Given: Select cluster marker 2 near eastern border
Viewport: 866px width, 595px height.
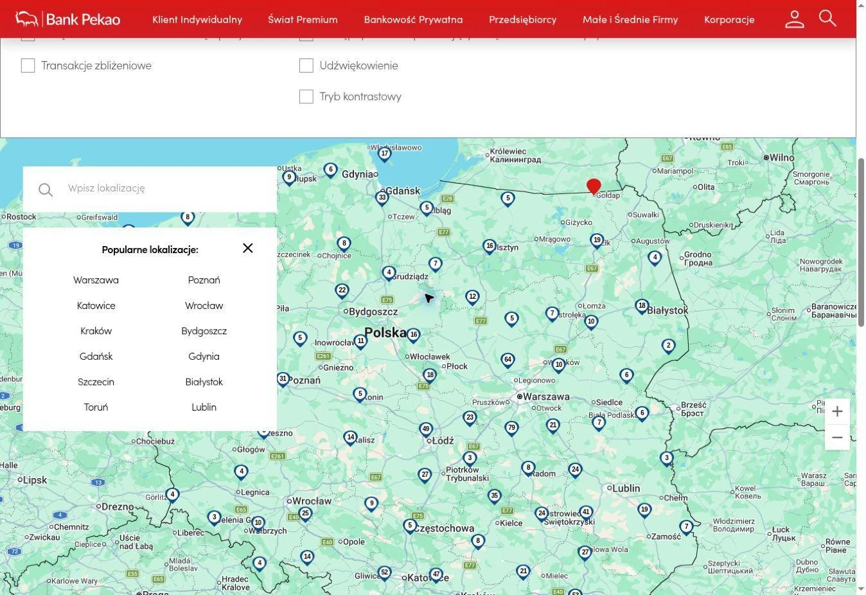Looking at the screenshot, I should 669,346.
